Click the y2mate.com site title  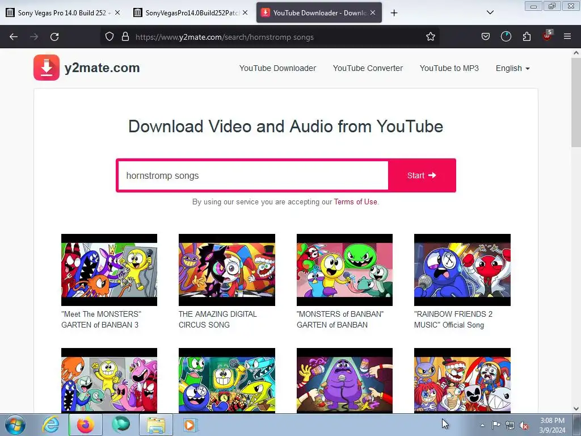point(102,68)
